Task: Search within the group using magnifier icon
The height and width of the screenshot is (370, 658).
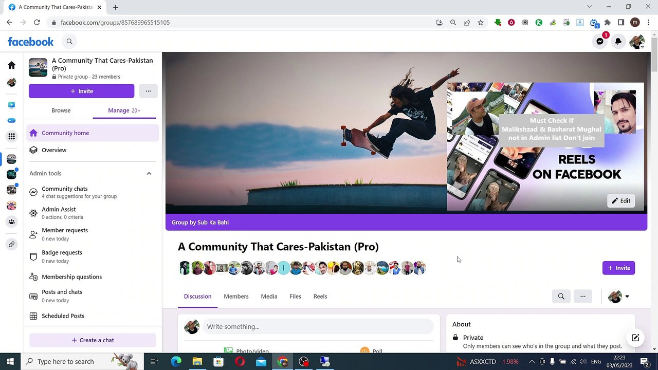Action: tap(561, 297)
